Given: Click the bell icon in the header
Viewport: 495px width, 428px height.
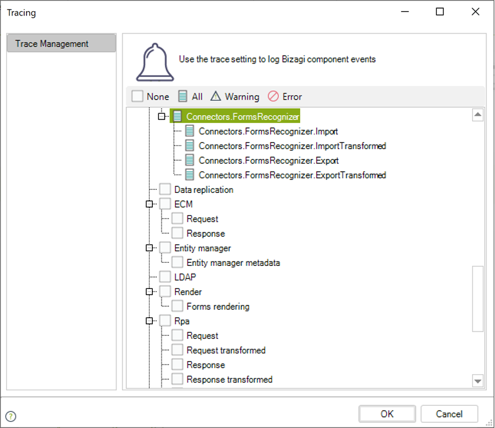Looking at the screenshot, I should point(155,62).
